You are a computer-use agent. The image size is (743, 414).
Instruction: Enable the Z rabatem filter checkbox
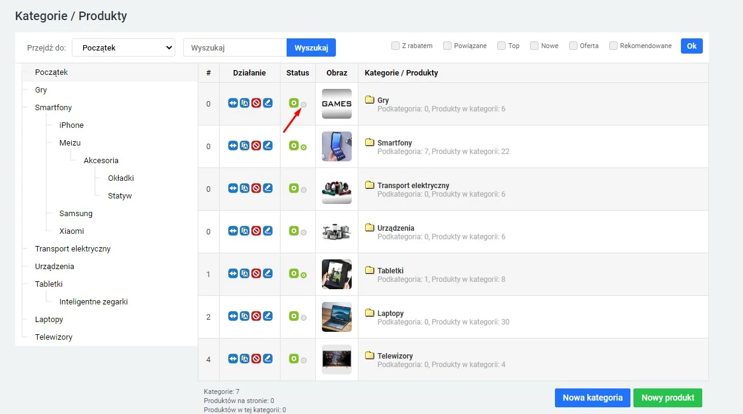(x=396, y=45)
